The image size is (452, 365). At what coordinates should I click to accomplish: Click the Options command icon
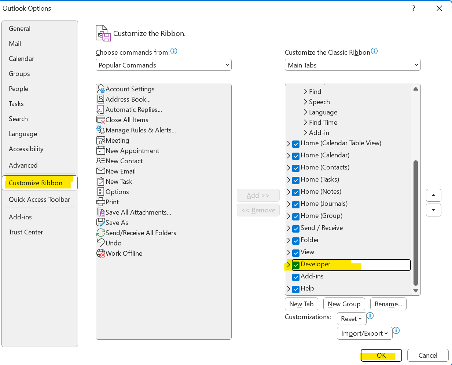(101, 191)
